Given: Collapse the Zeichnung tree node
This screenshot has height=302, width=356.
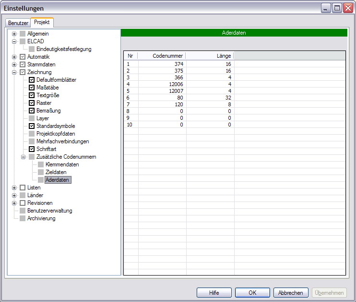Looking at the screenshot, I should (x=14, y=72).
